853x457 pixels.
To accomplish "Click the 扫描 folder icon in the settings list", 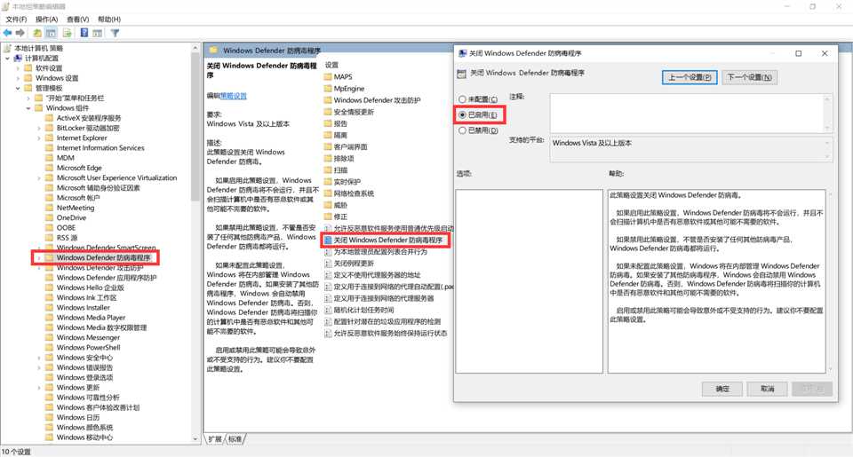I will [x=328, y=170].
